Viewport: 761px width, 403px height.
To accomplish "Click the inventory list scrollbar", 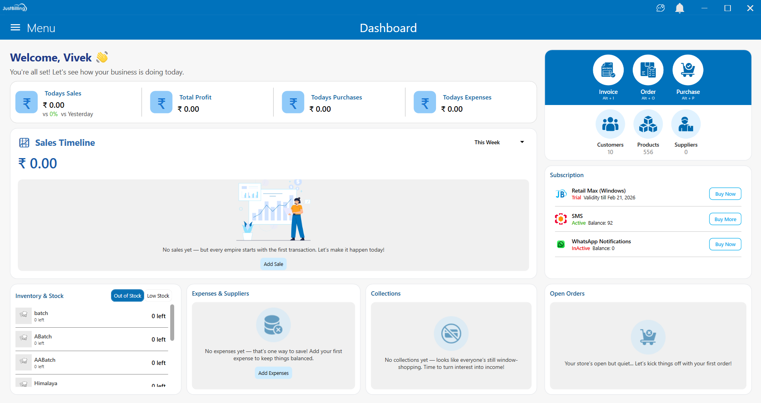I will pos(172,323).
